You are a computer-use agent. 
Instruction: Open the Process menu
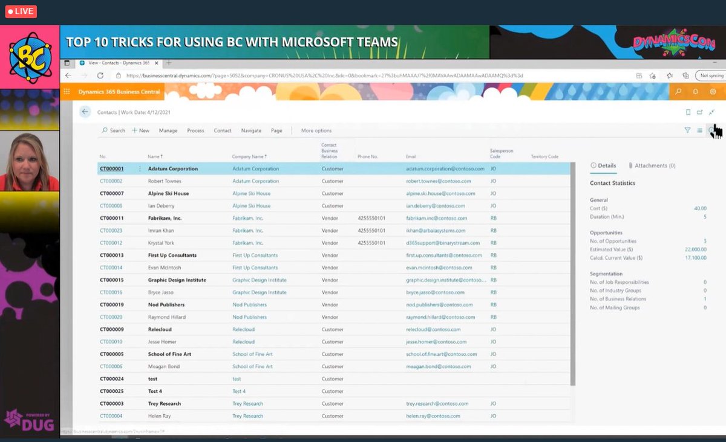195,130
